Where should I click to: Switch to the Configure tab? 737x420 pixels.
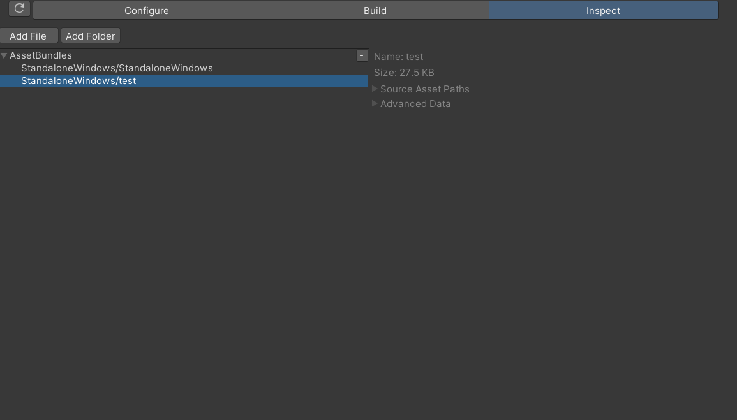[x=146, y=10]
